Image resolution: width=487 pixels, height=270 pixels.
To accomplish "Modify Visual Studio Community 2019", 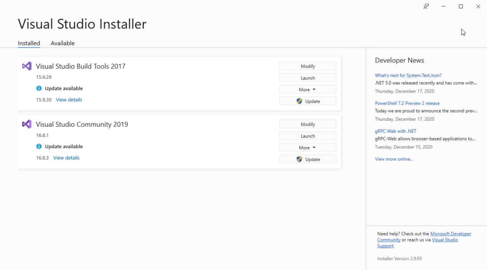I will click(308, 124).
